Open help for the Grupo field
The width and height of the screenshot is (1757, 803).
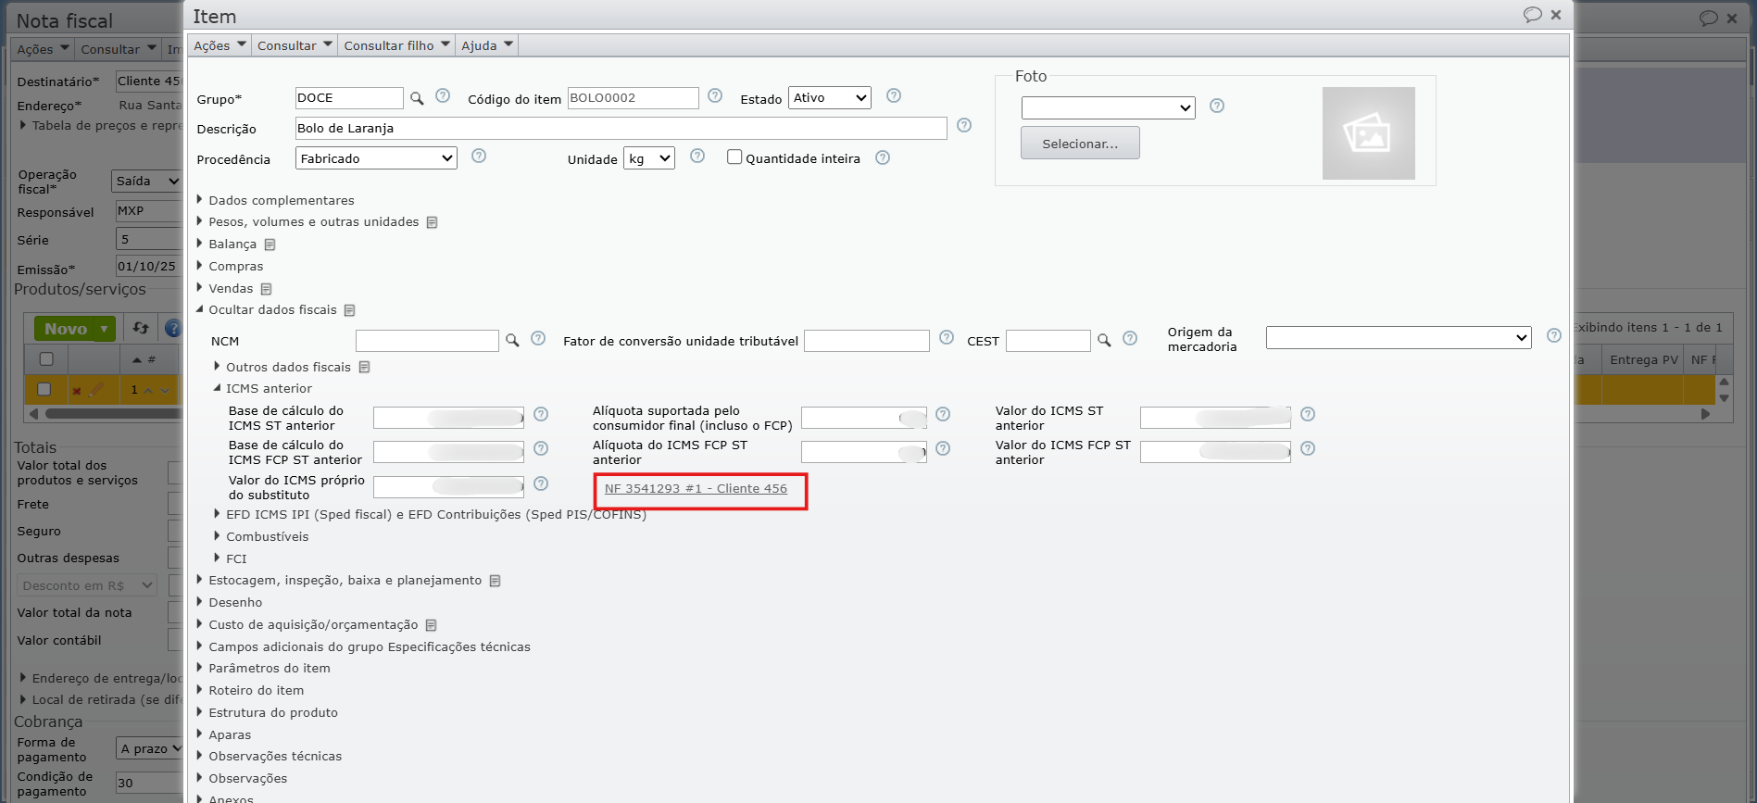pos(443,95)
